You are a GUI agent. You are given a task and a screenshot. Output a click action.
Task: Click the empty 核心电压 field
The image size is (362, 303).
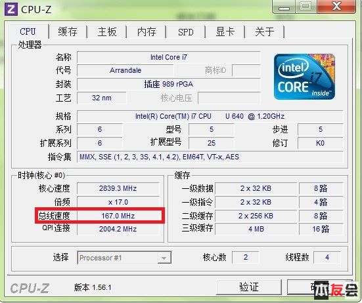[229, 98]
